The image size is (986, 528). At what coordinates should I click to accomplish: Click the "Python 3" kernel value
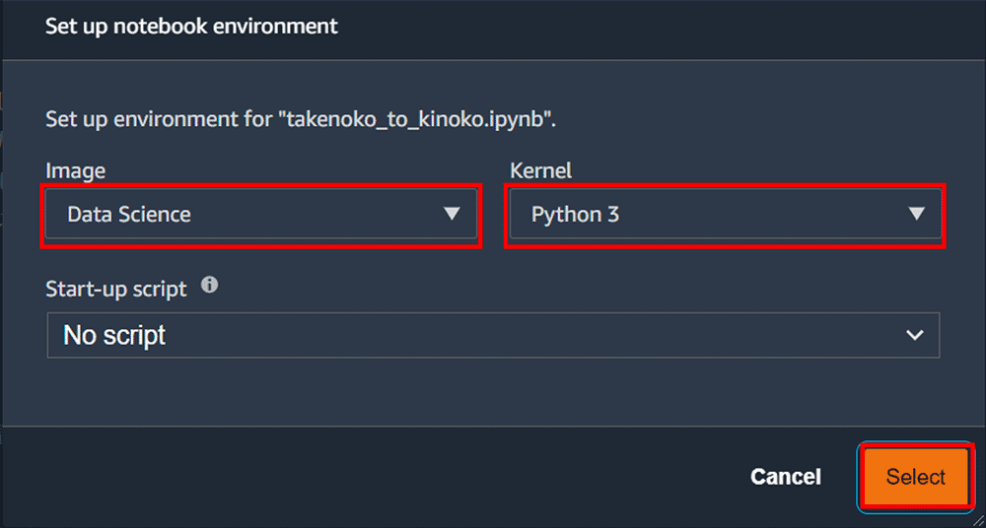point(575,214)
